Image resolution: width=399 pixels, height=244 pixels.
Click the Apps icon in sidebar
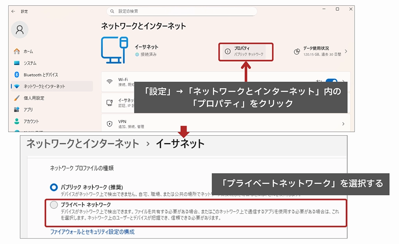click(x=17, y=110)
